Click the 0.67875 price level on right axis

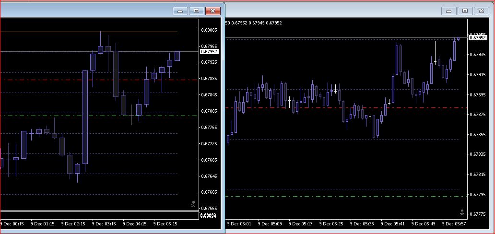point(478,115)
